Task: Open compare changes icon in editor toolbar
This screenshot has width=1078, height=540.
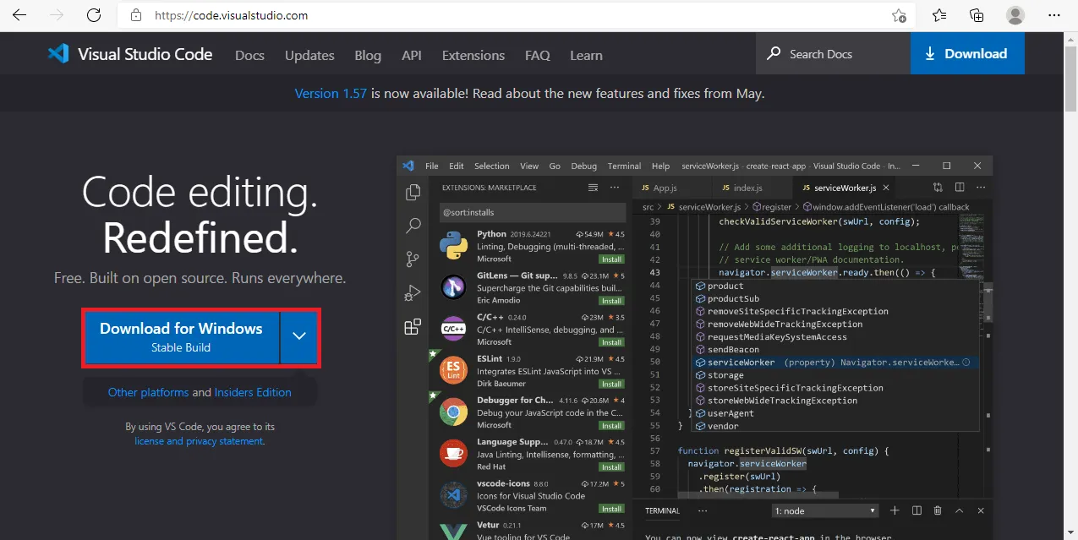Action: pos(938,188)
